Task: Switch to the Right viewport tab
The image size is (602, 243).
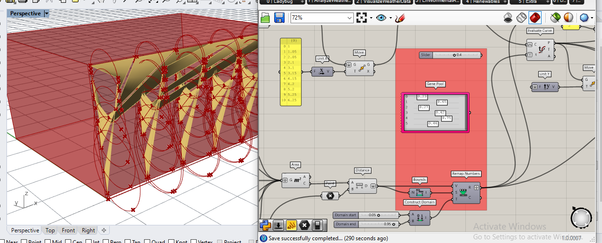Action: (x=88, y=230)
